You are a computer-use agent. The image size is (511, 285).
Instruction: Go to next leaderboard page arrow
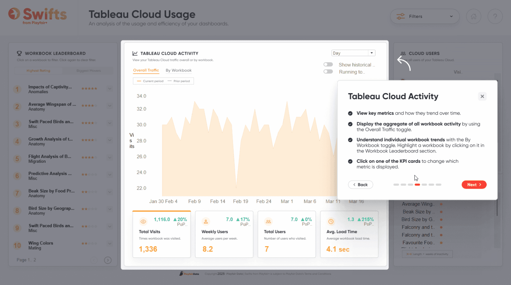(x=108, y=260)
